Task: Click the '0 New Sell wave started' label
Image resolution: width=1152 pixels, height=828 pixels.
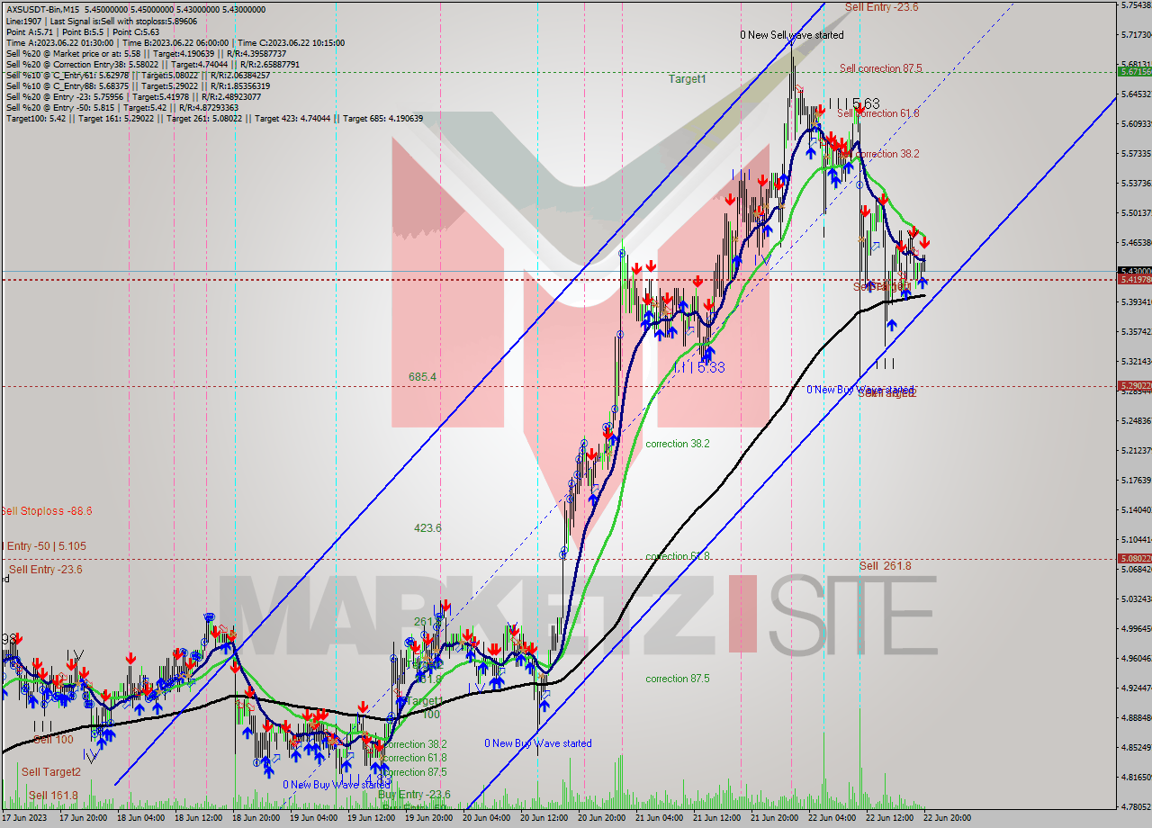Action: click(x=792, y=35)
